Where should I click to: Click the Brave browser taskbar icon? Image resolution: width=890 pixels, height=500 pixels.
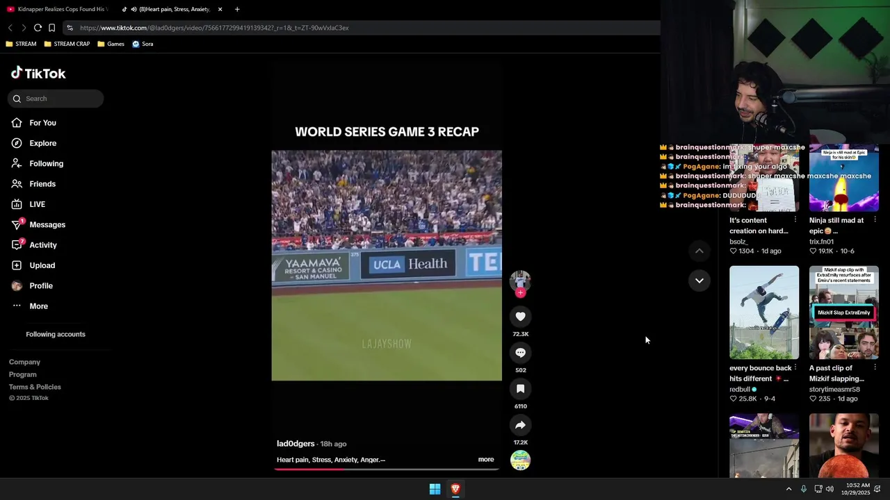pos(455,489)
